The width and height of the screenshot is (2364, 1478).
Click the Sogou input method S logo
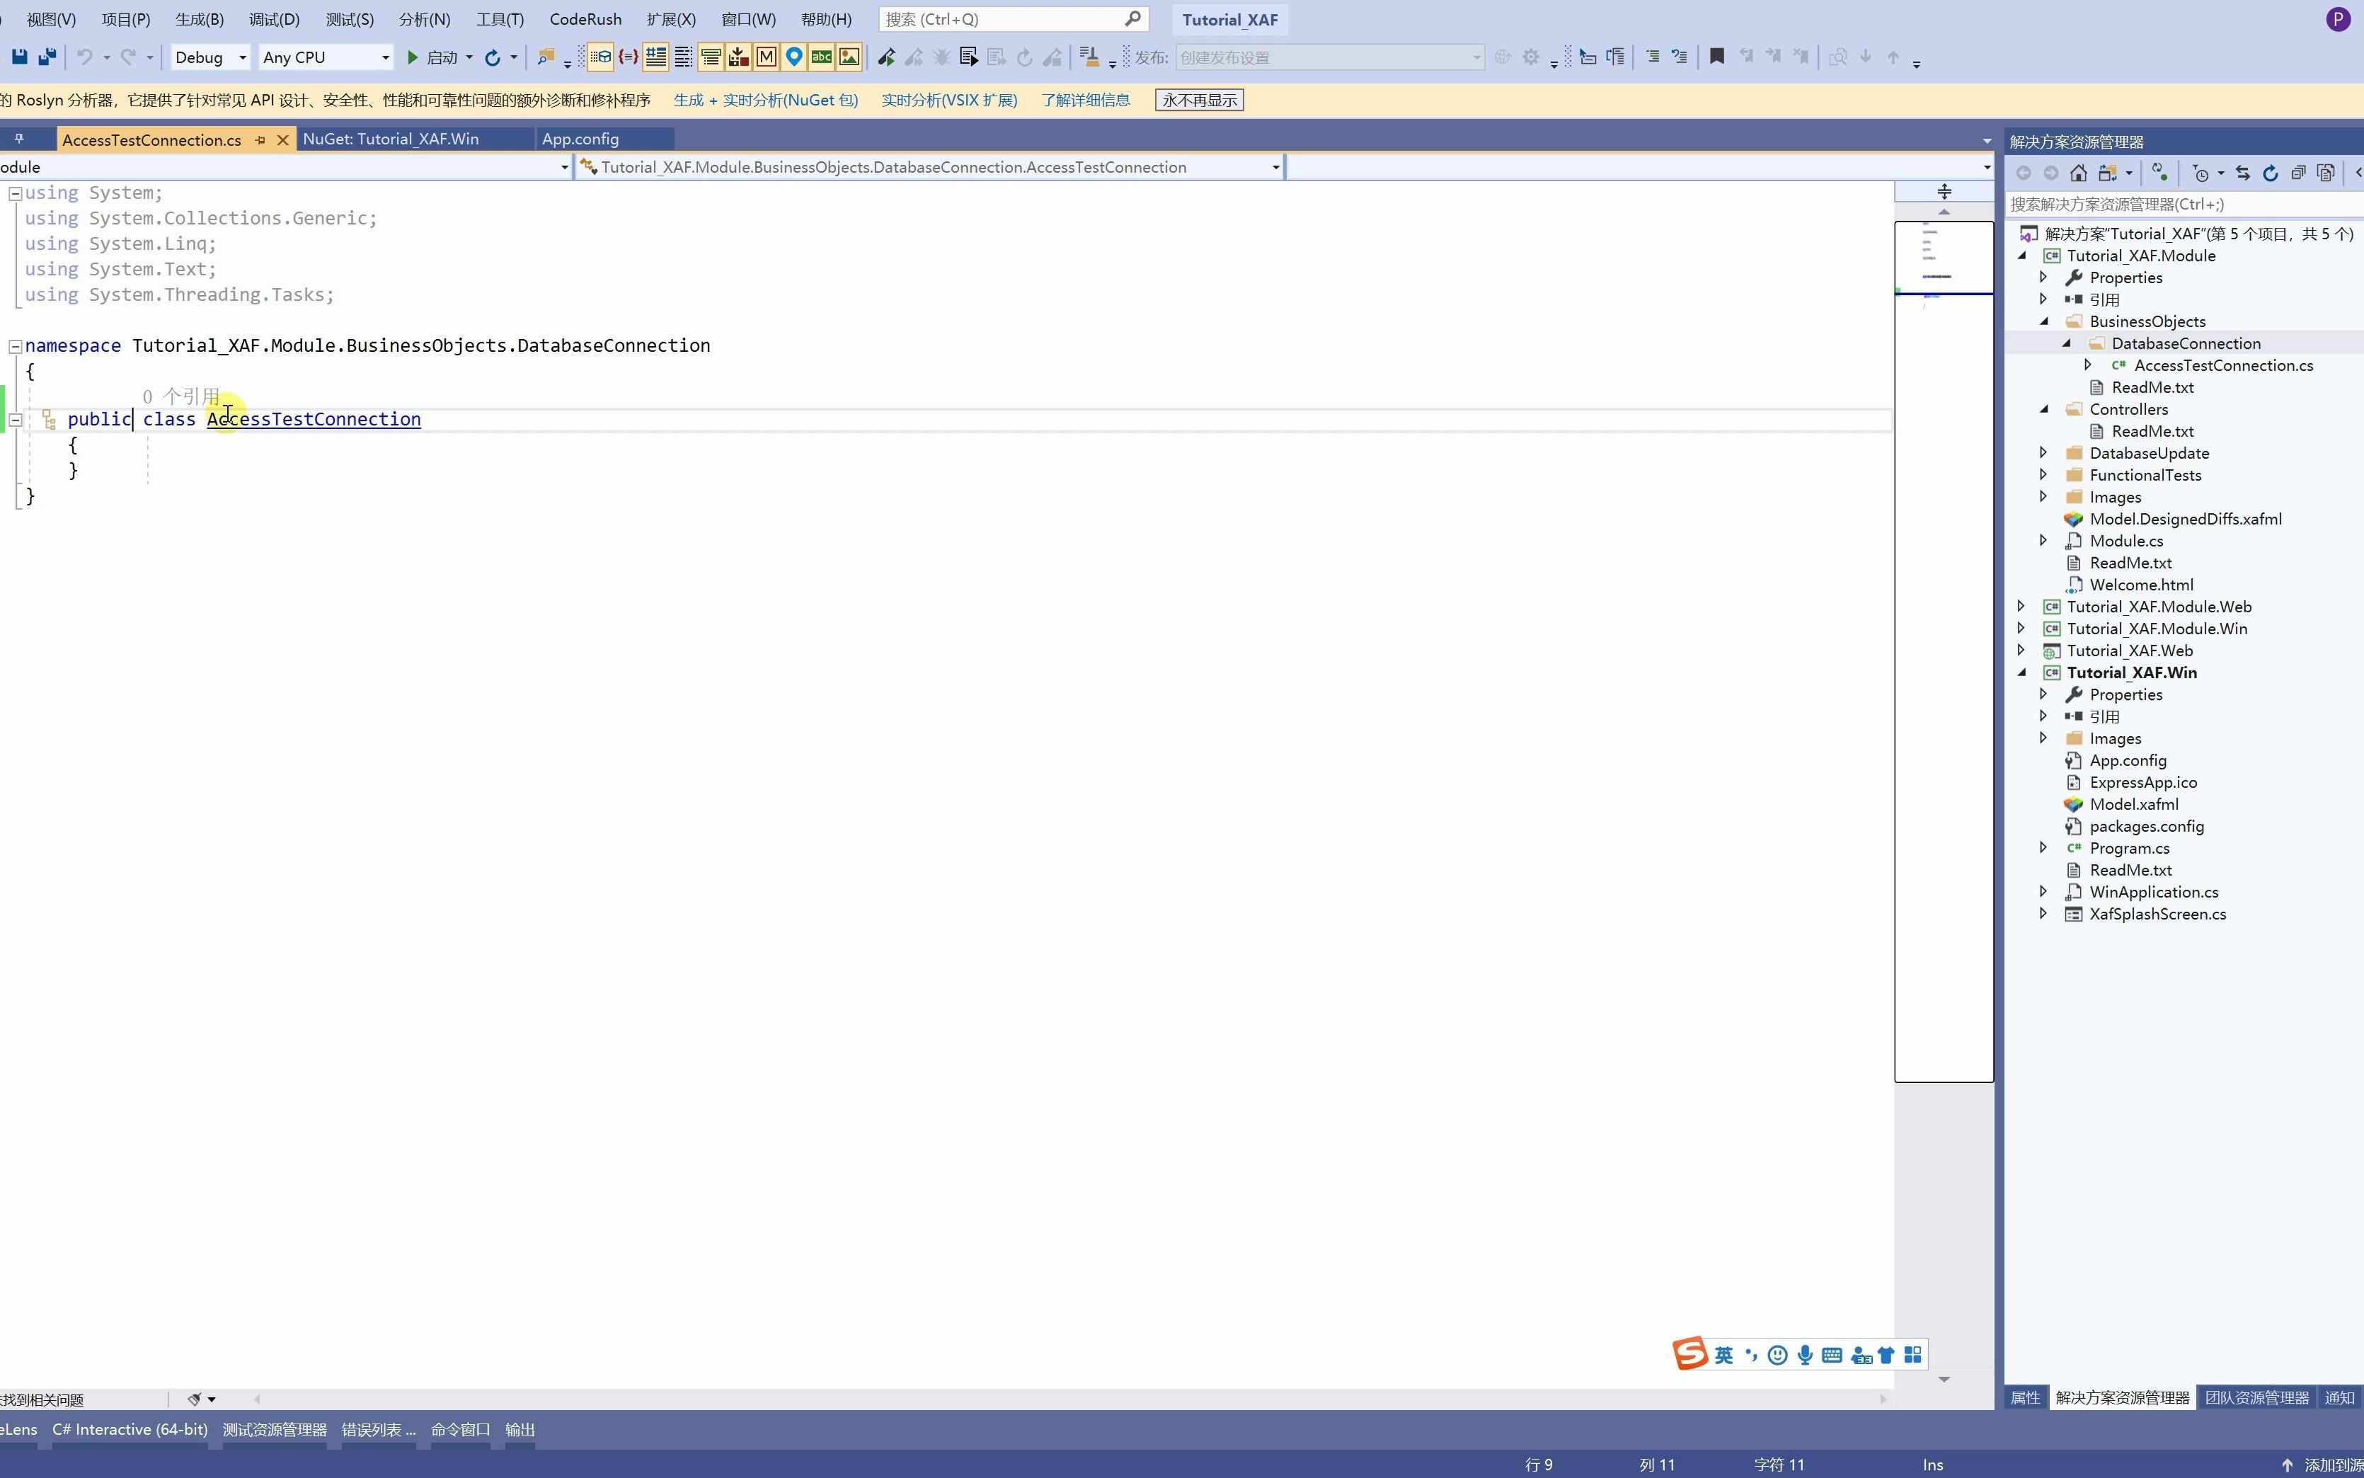coord(1689,1354)
